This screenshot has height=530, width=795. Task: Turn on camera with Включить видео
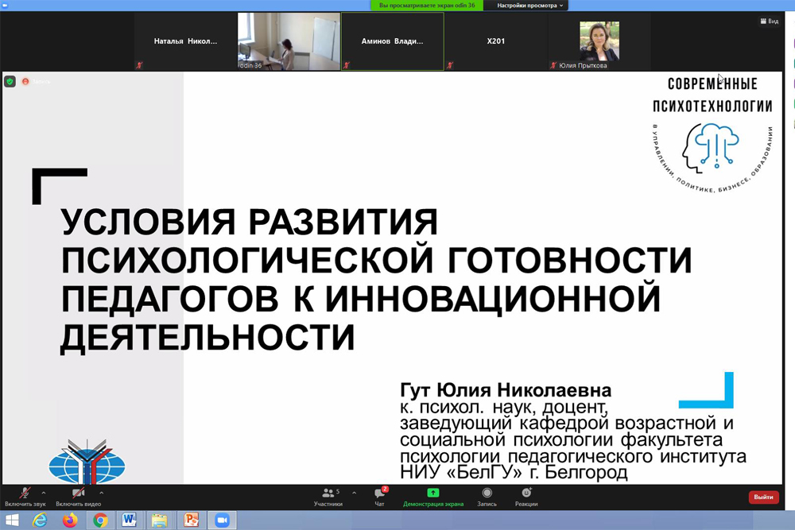click(78, 496)
